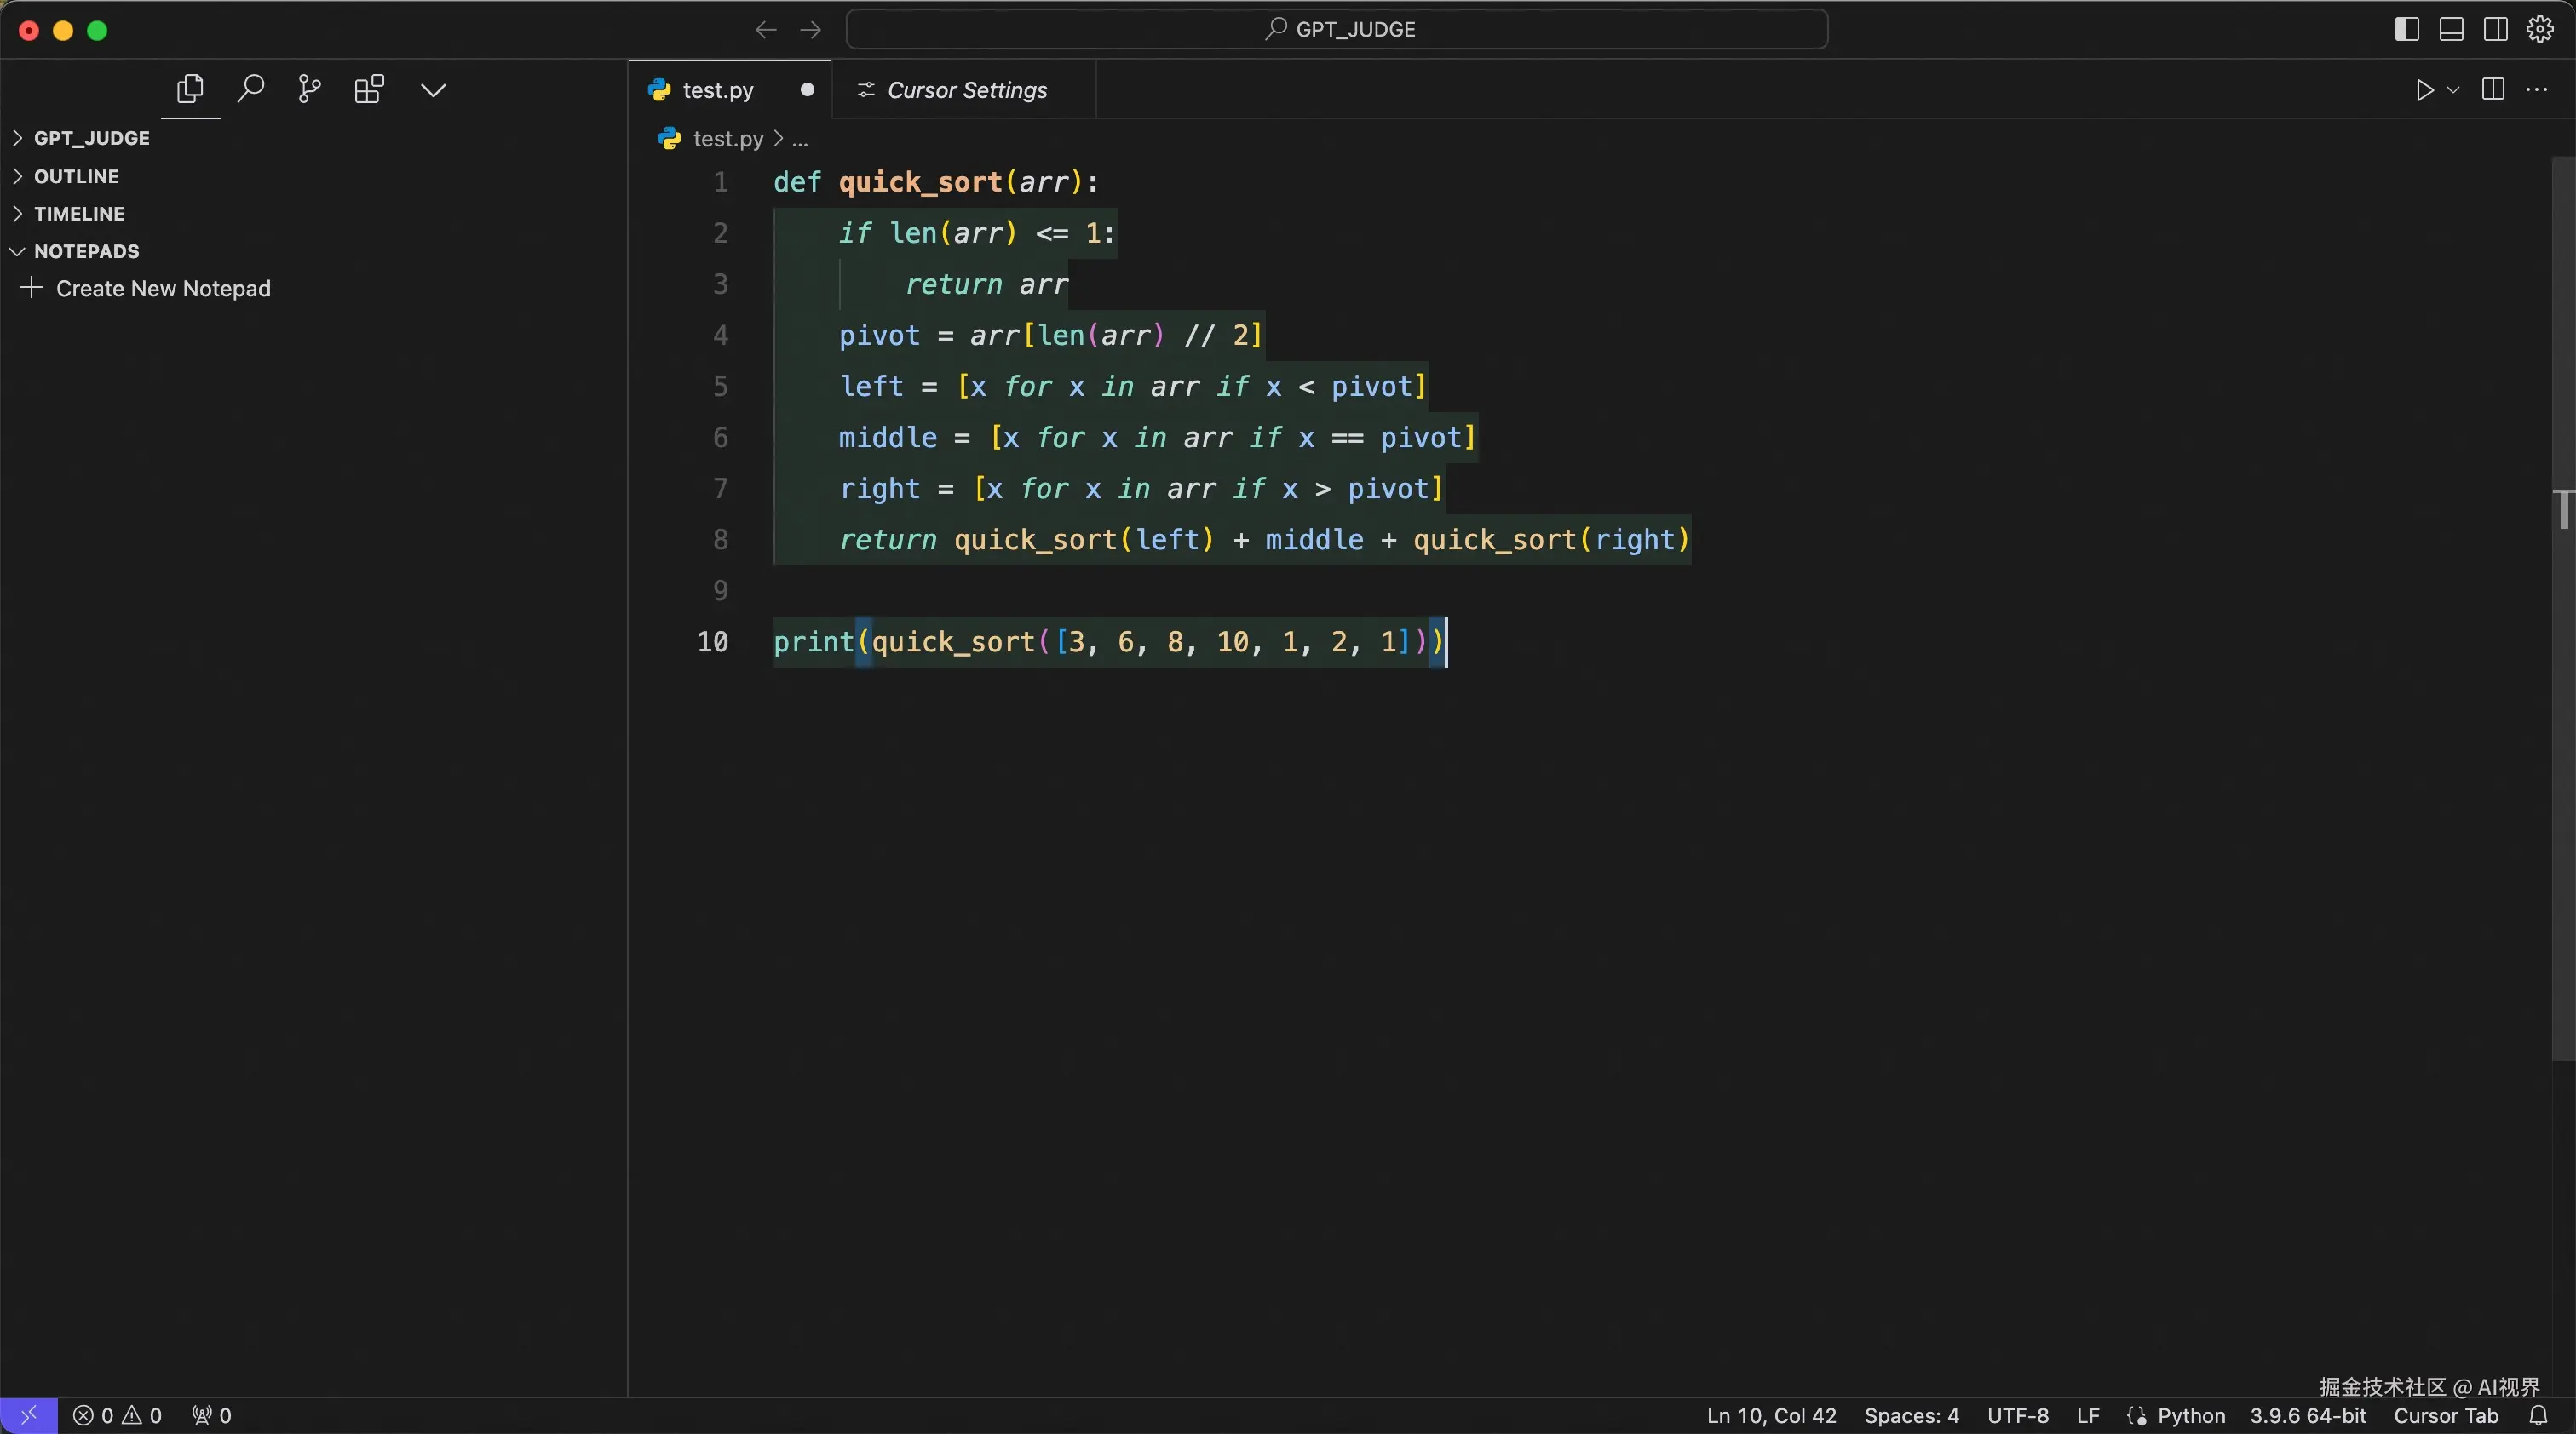Expand the TIMELINE section
The height and width of the screenshot is (1434, 2576).
click(79, 214)
